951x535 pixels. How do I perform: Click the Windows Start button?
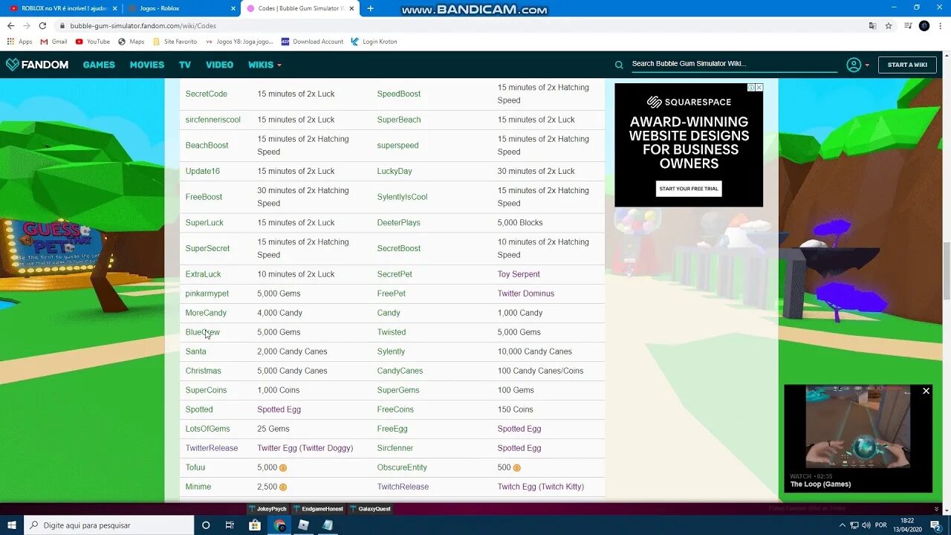tap(12, 525)
